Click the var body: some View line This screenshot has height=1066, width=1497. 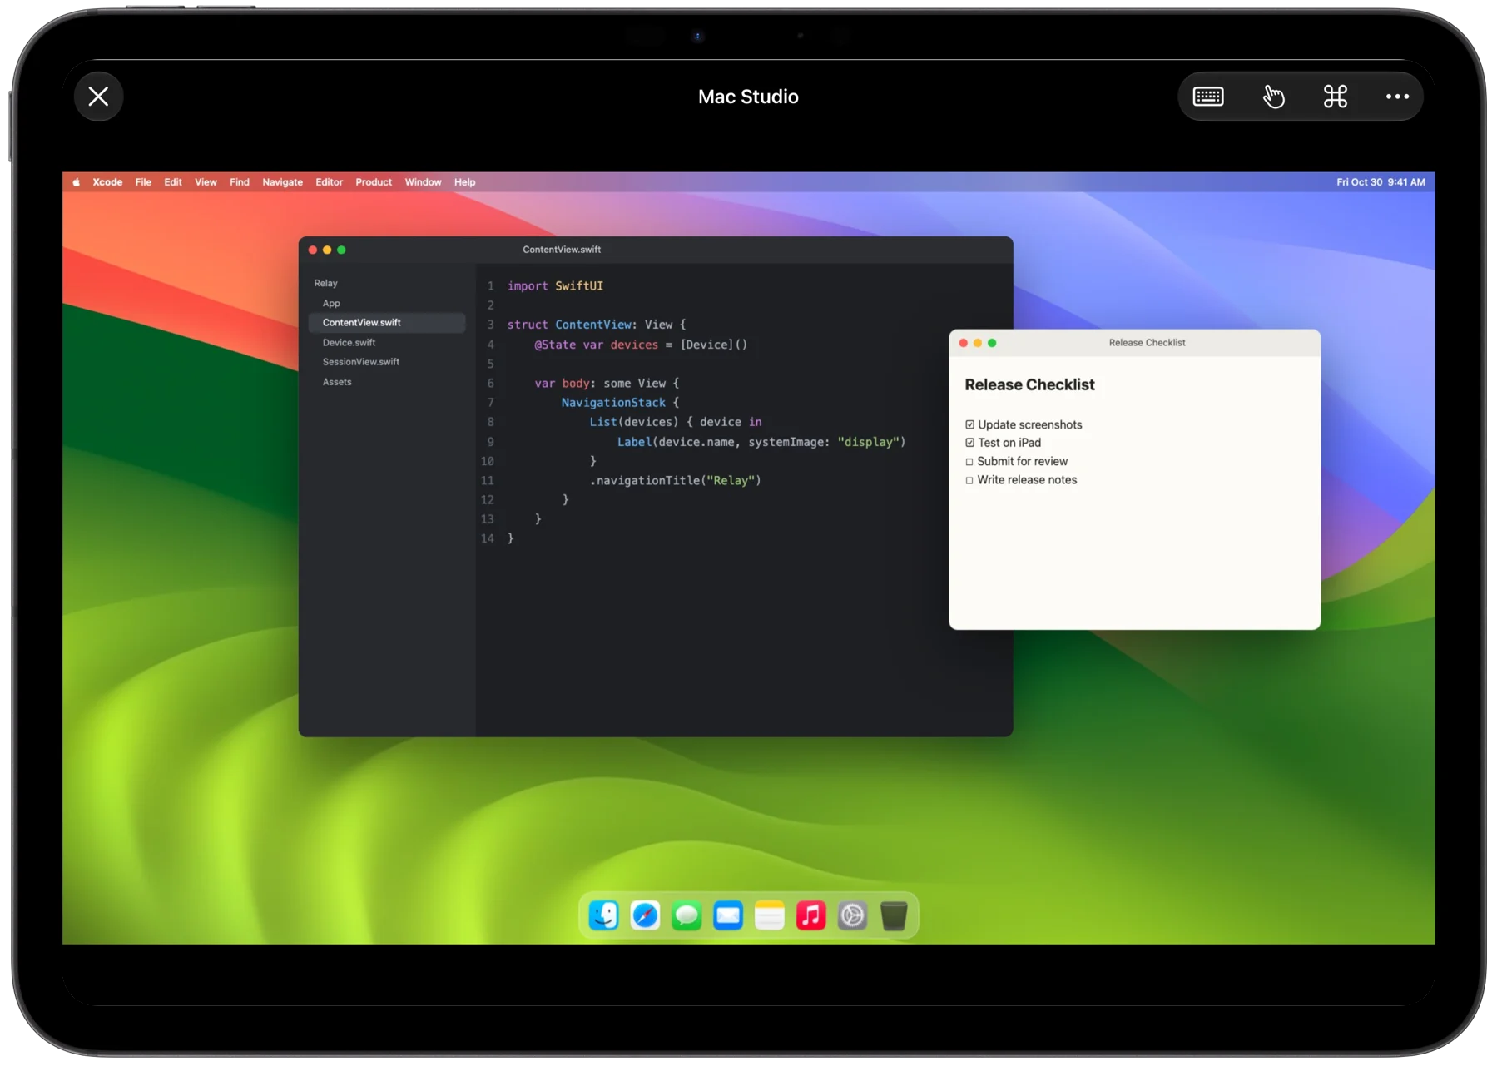coord(607,384)
